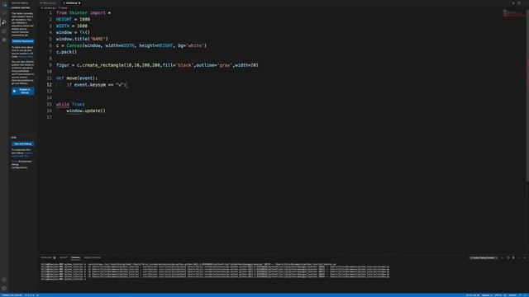
Task: Click the last terminal prompt line
Action: click(x=64, y=279)
